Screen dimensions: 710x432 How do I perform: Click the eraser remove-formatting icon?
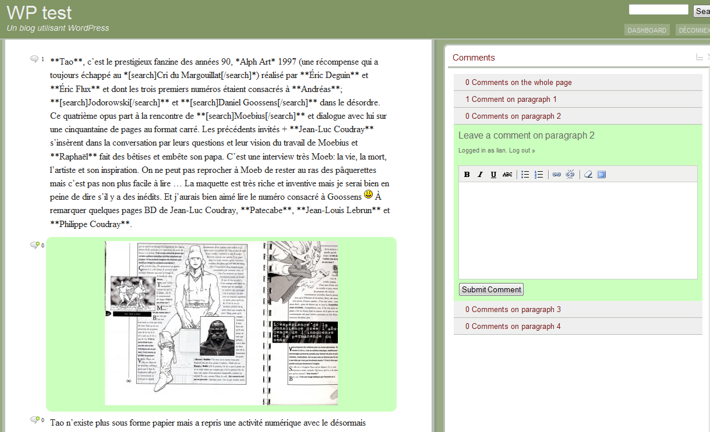point(588,175)
